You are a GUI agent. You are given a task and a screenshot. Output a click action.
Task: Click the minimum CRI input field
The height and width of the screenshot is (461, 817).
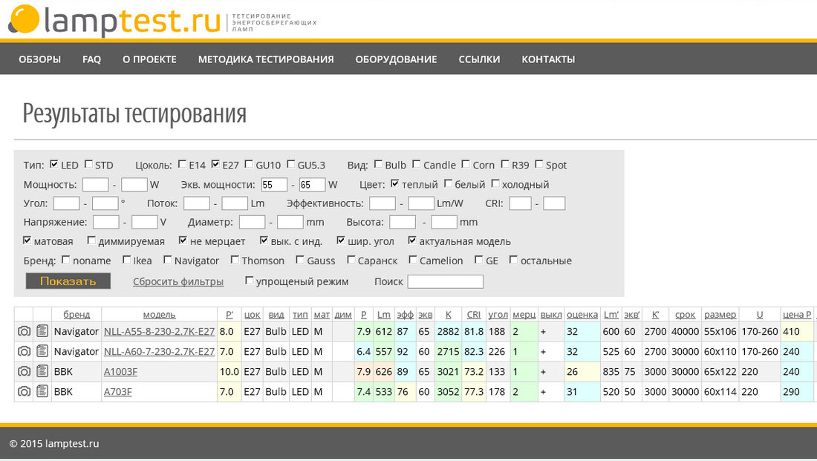pos(520,203)
